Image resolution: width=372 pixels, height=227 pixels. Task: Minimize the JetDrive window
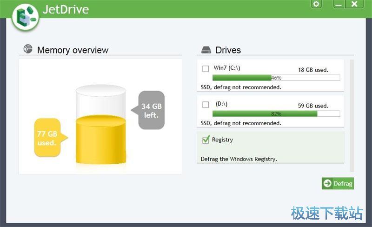coord(339,4)
